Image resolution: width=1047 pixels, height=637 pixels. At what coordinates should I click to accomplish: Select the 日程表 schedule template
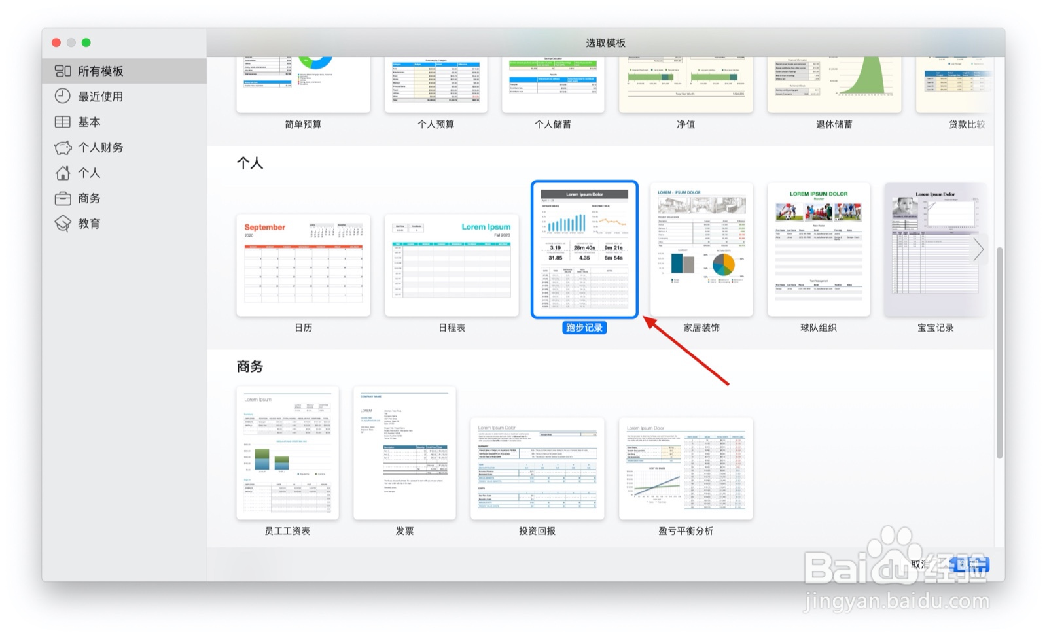click(x=452, y=265)
